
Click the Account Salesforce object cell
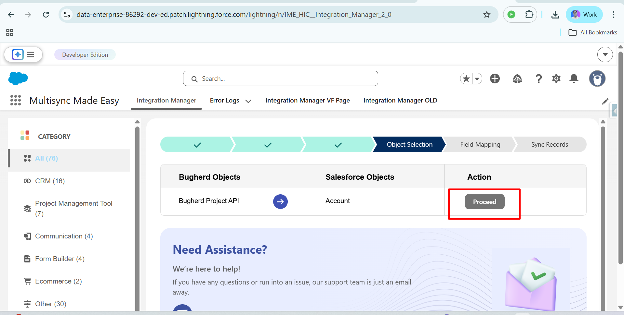click(338, 201)
